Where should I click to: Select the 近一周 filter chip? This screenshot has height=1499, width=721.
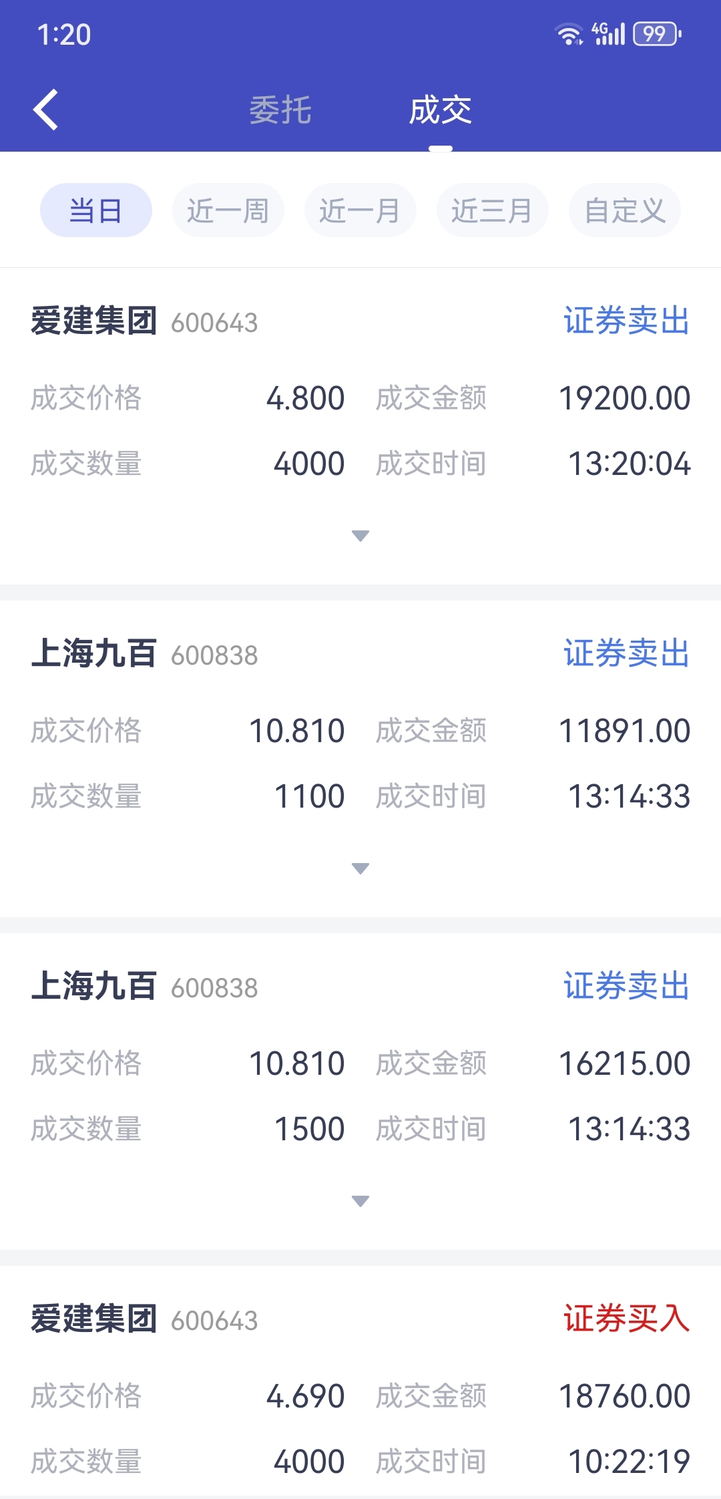point(228,210)
